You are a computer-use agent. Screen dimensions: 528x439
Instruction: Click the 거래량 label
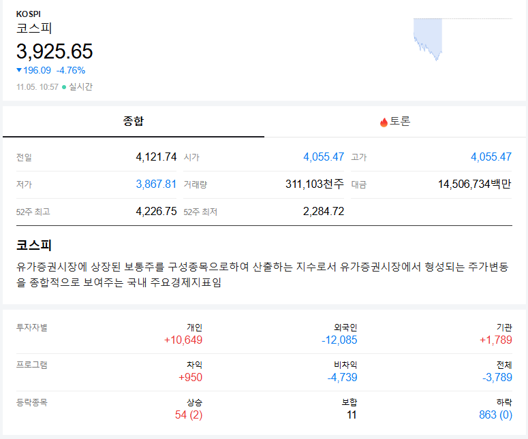point(196,184)
